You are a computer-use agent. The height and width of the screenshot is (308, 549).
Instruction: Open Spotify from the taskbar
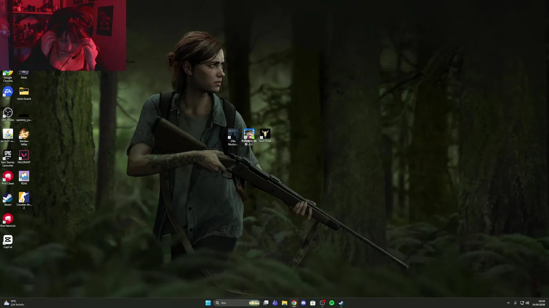(x=332, y=303)
